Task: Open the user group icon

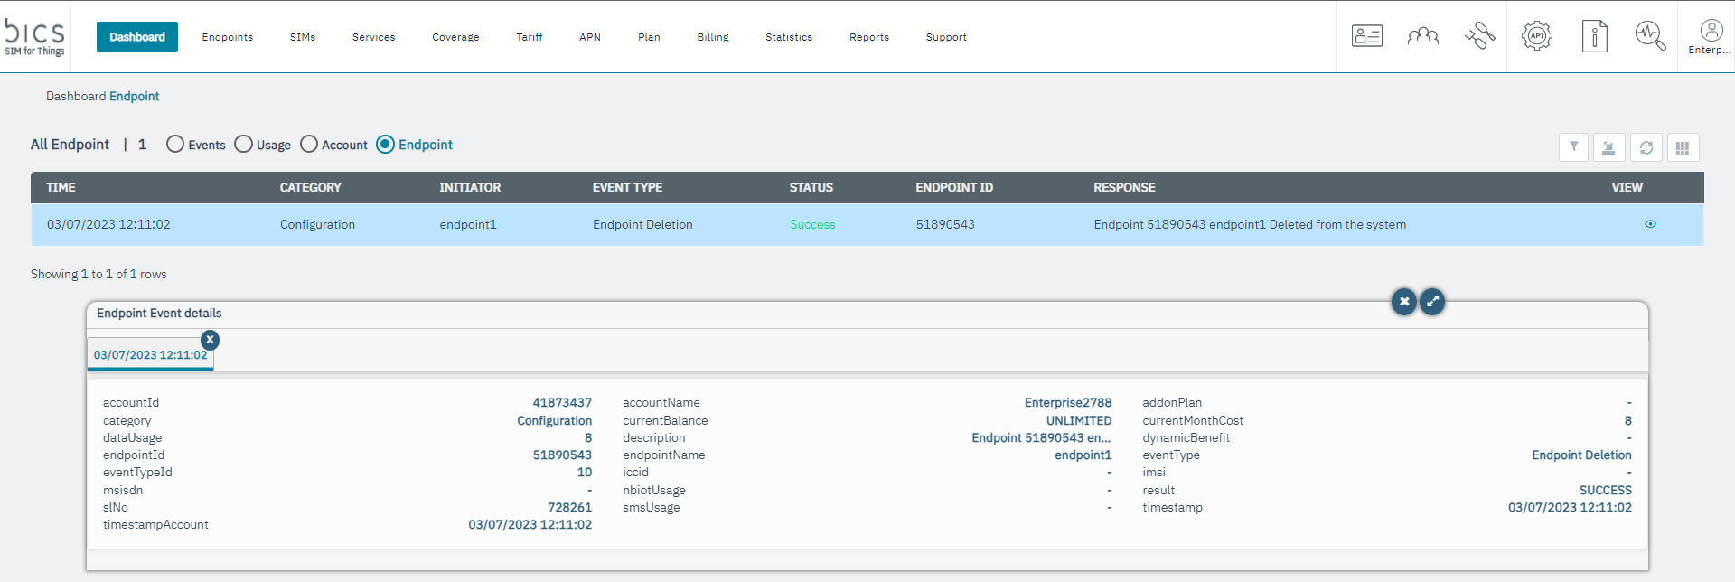Action: click(1422, 36)
